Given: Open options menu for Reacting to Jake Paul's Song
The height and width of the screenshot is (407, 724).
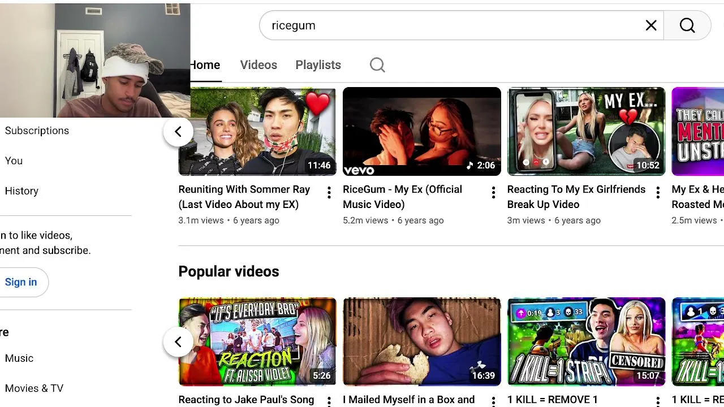Looking at the screenshot, I should coord(329,401).
